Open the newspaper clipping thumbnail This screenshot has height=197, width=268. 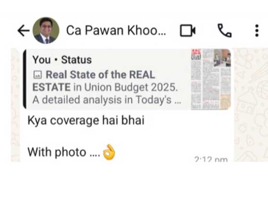(211, 79)
